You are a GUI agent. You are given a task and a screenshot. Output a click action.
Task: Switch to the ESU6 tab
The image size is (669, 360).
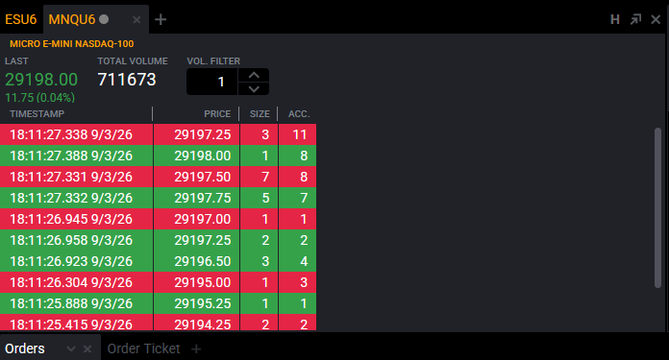(21, 19)
